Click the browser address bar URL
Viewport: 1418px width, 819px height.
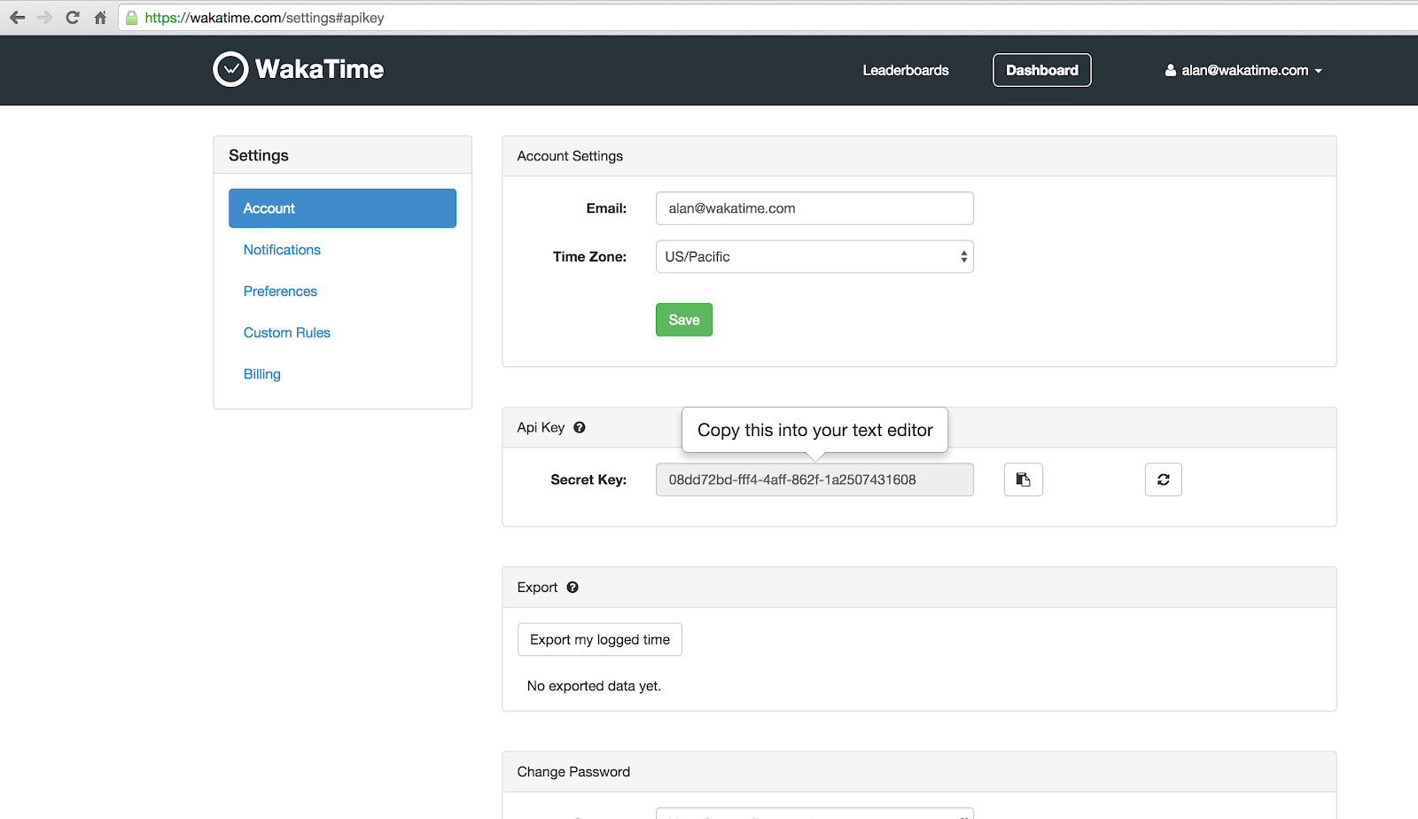tap(265, 18)
